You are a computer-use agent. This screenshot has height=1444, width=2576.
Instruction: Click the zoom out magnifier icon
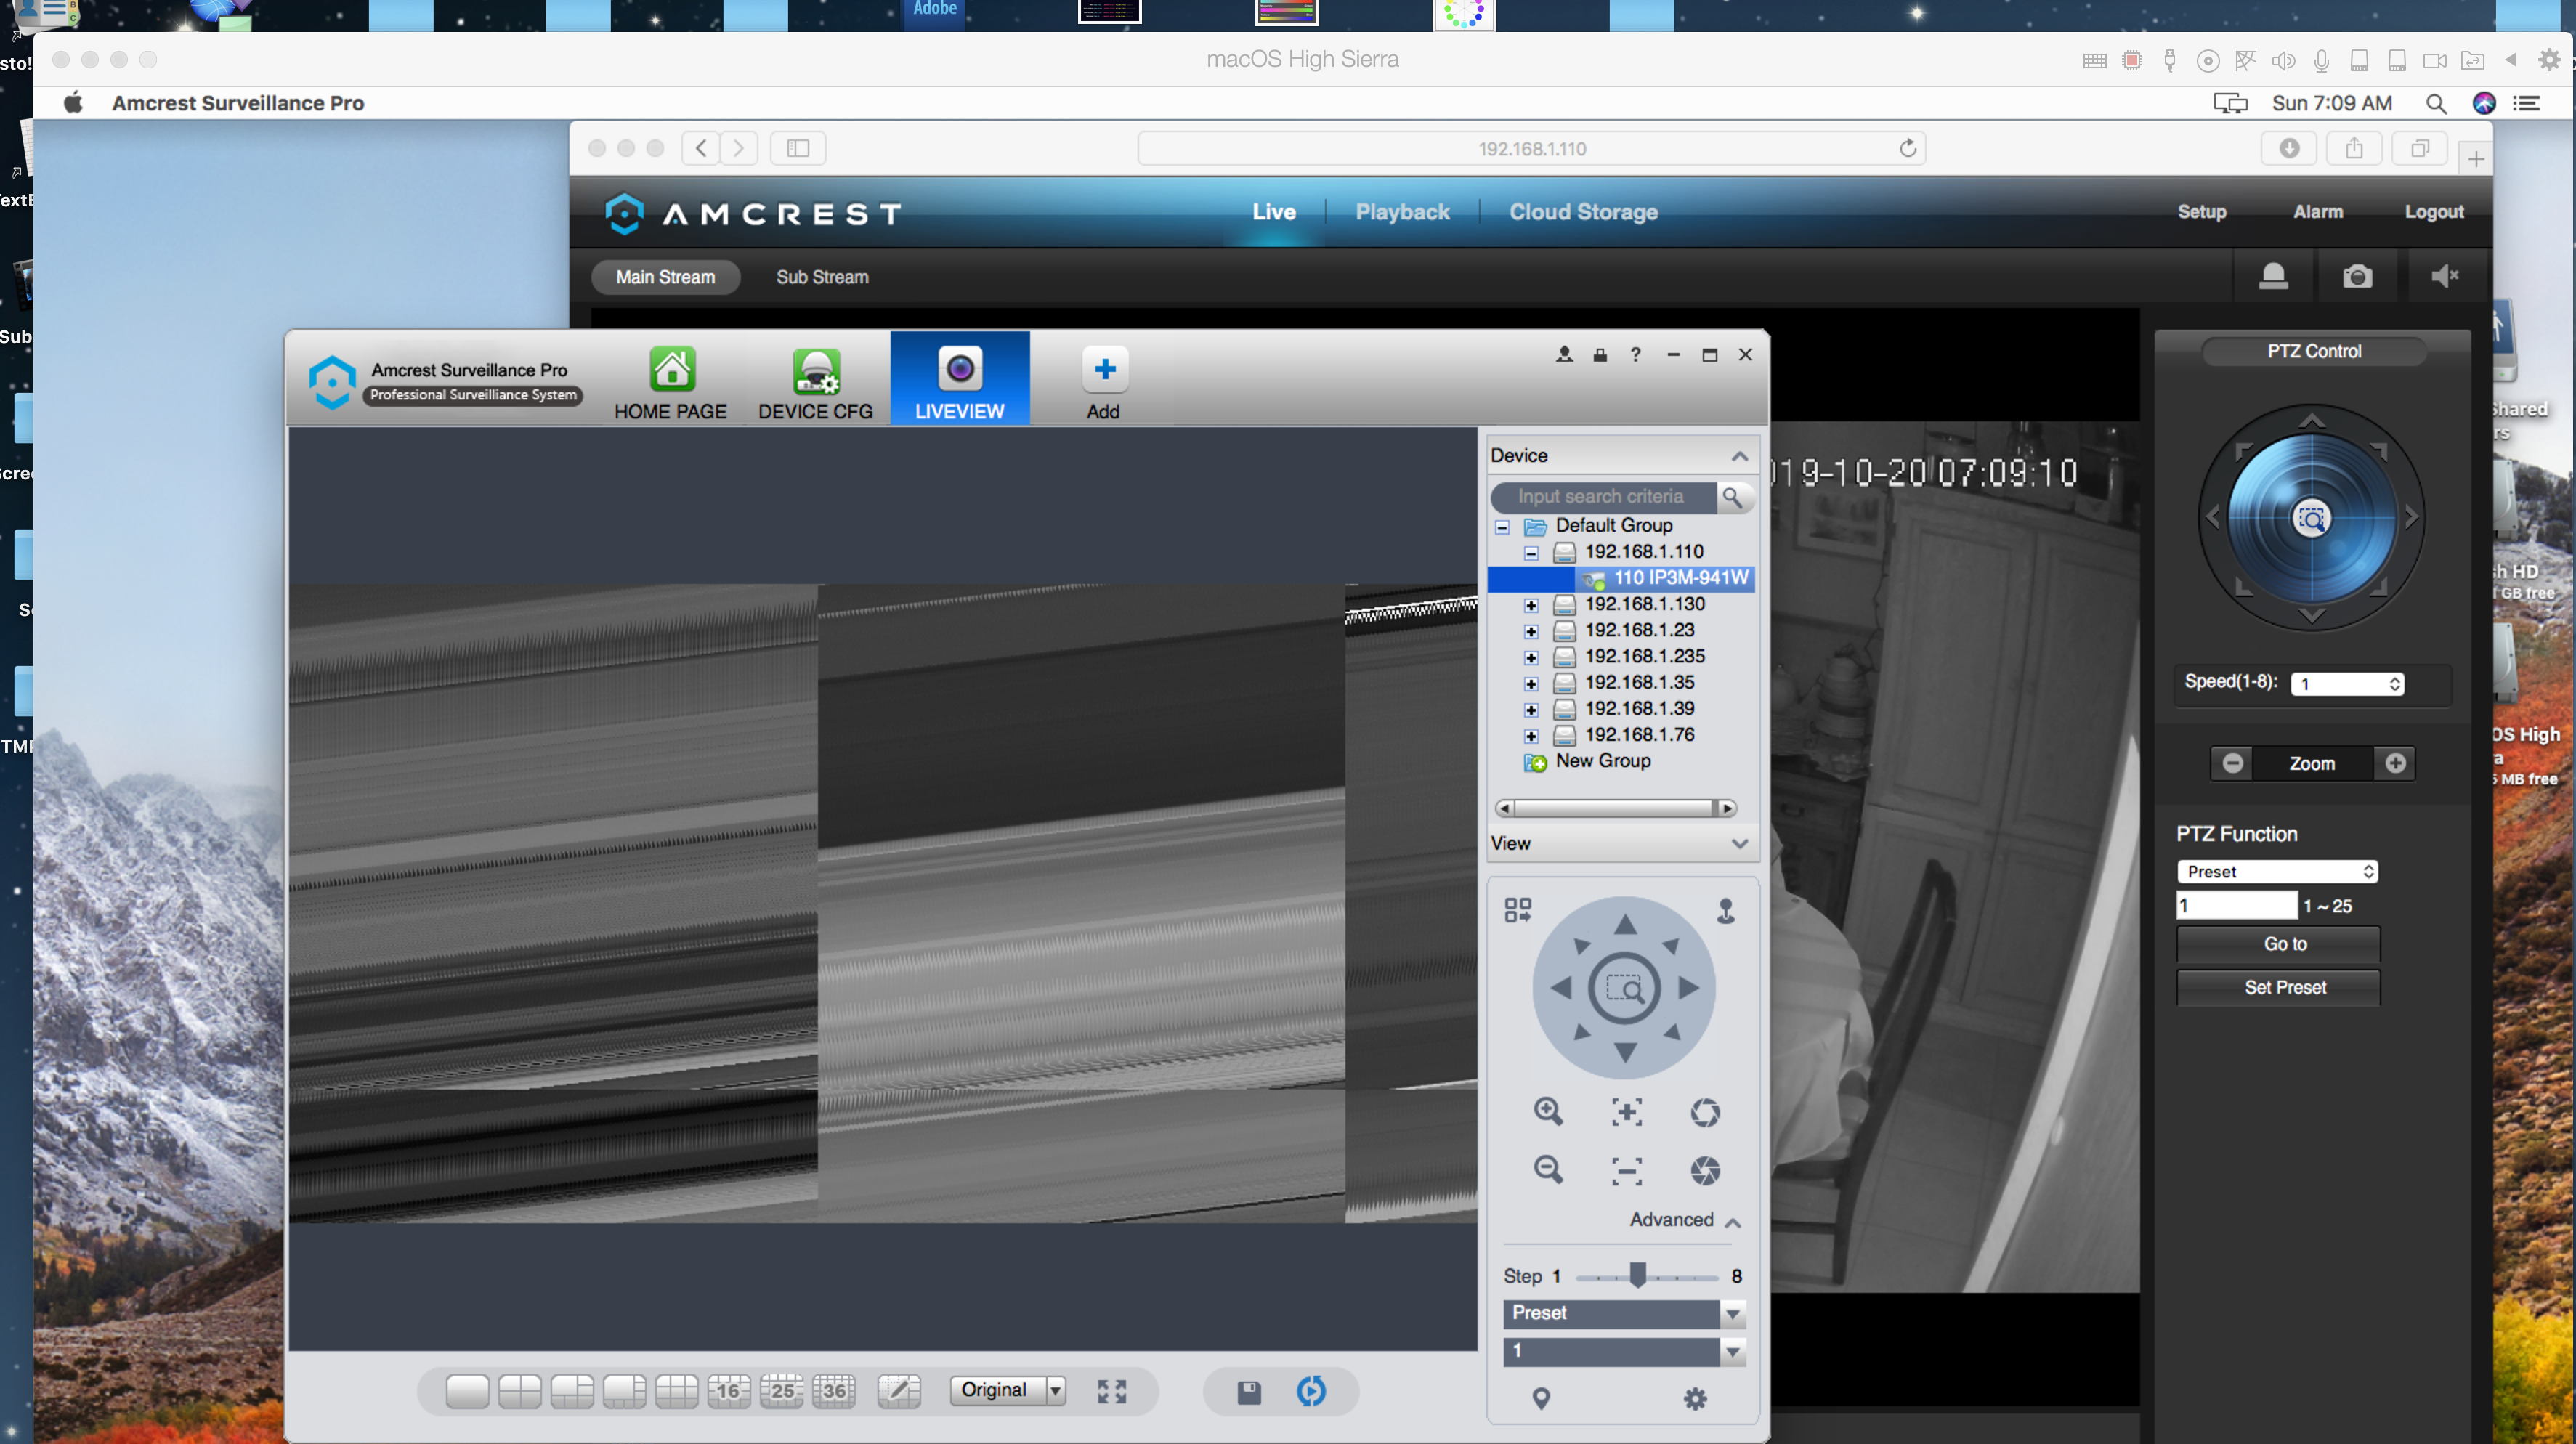pyautogui.click(x=1548, y=1169)
